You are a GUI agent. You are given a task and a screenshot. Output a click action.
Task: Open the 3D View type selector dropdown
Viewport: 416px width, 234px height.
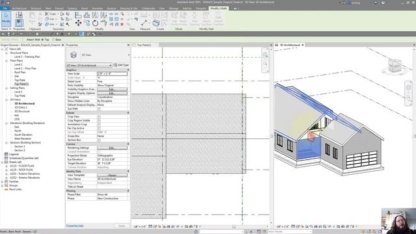(129, 55)
